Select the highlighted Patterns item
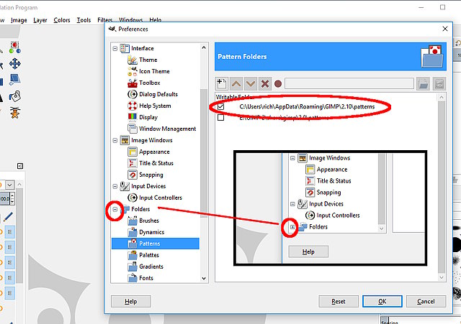The height and width of the screenshot is (324, 461). coord(156,244)
